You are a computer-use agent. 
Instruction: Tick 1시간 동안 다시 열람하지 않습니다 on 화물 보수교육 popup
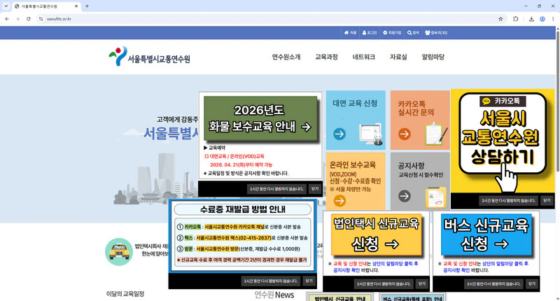276,189
